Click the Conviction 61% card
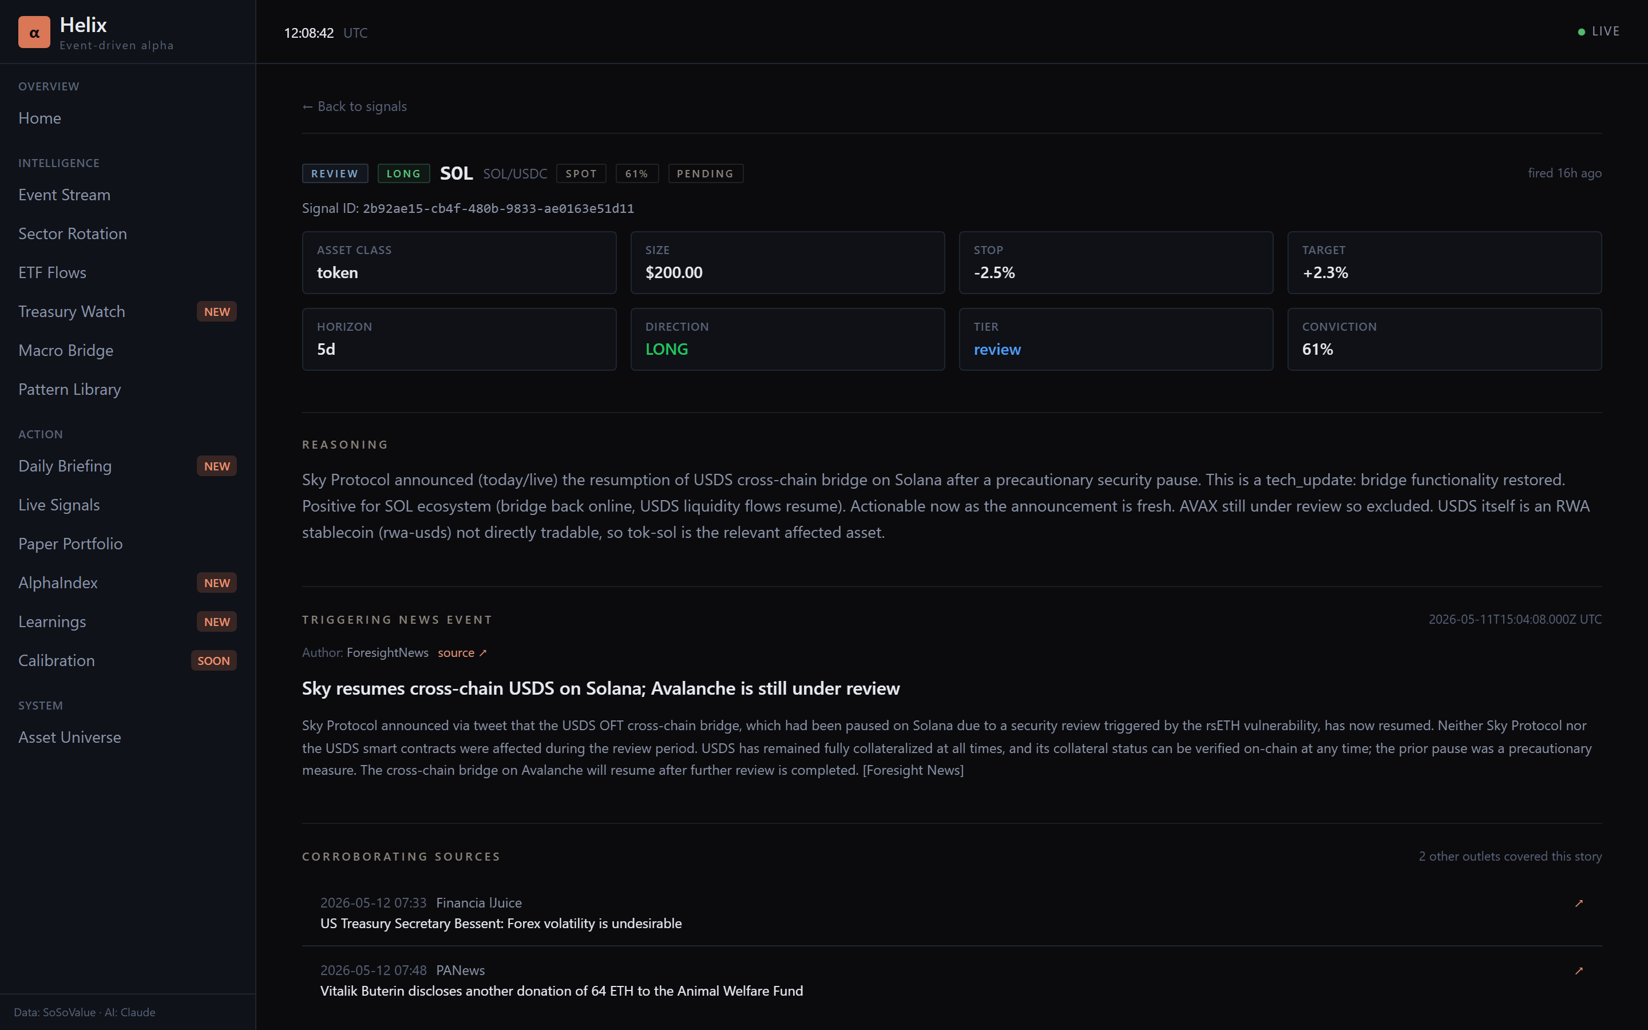1648x1030 pixels. click(x=1444, y=339)
